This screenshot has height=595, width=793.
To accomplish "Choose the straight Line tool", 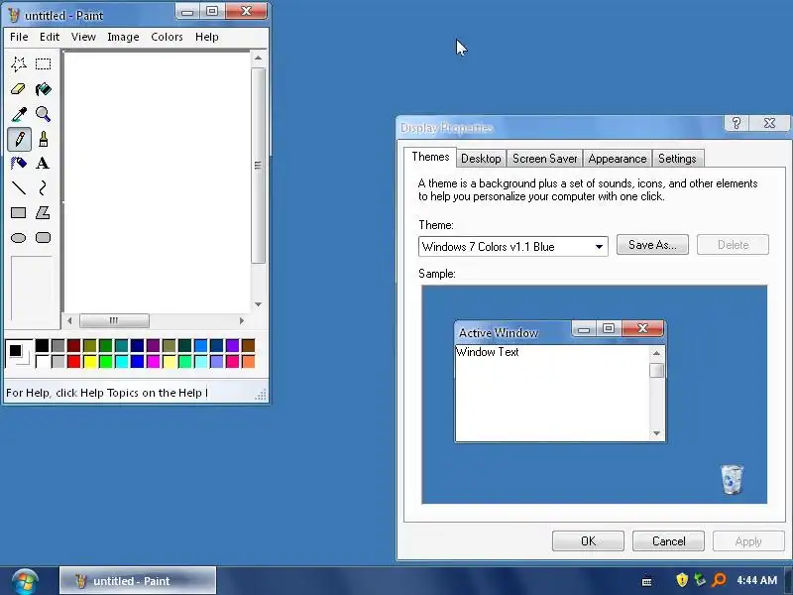I will [x=19, y=187].
